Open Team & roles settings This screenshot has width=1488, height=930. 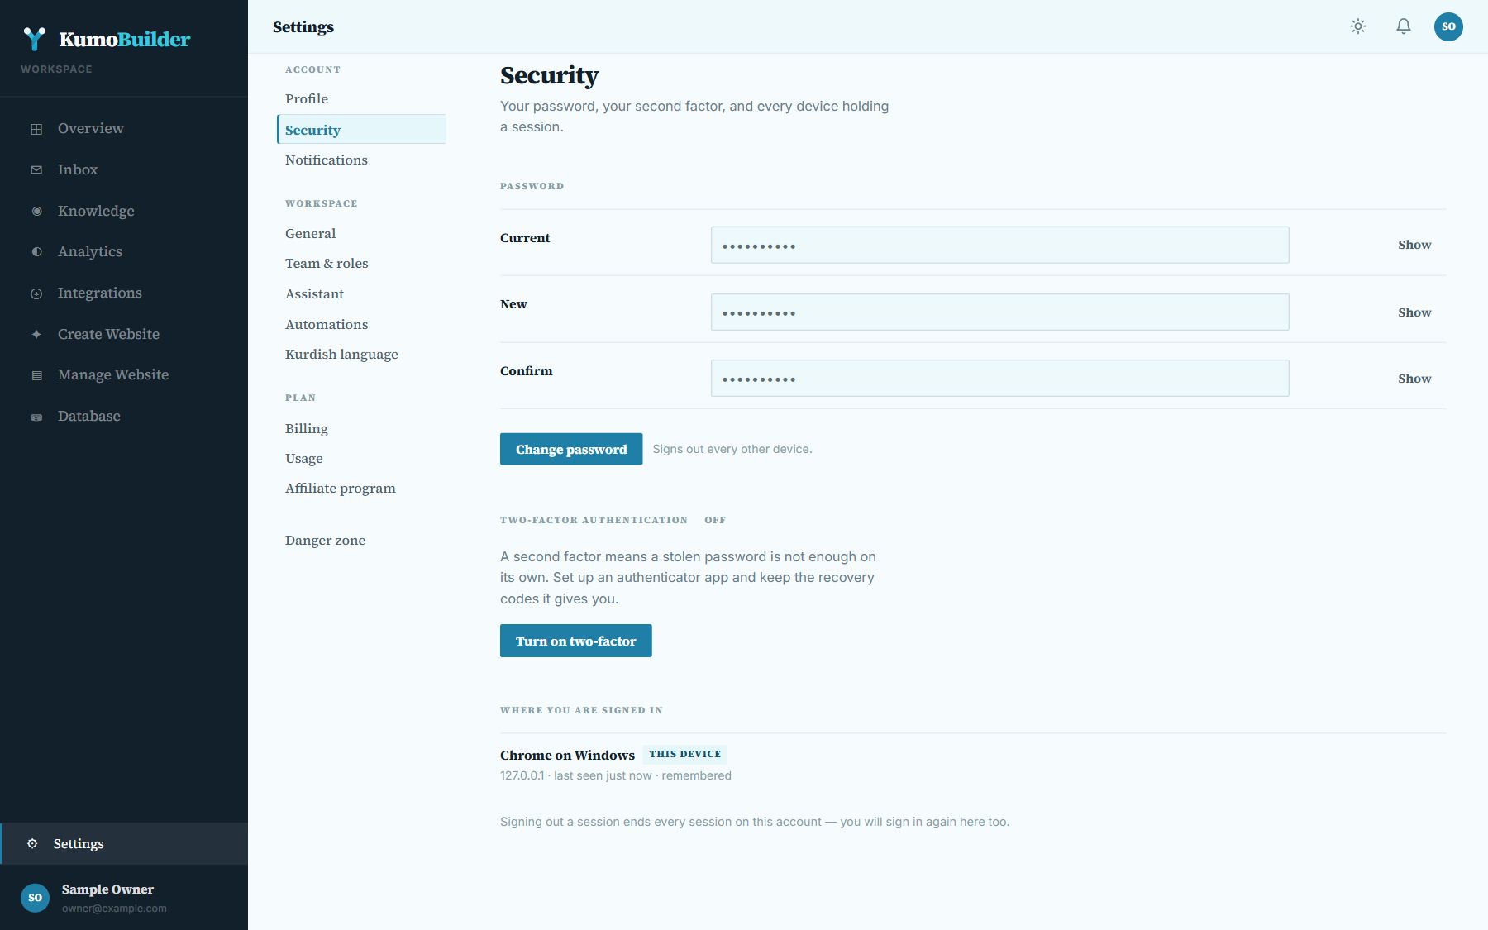(x=361, y=264)
